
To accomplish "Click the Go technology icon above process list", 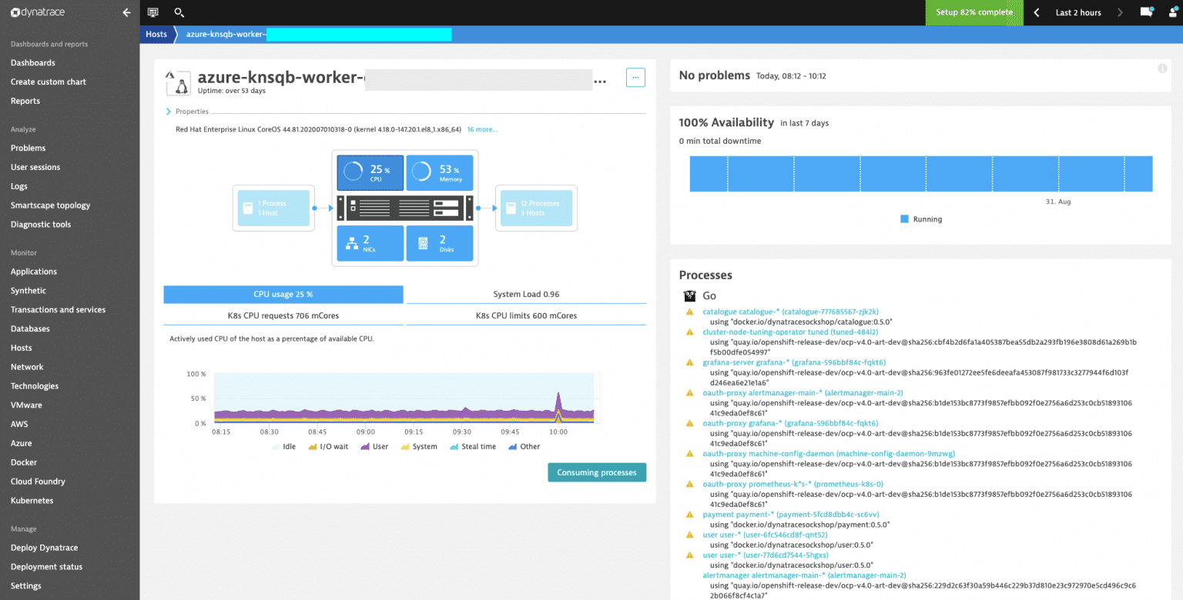I will [689, 295].
